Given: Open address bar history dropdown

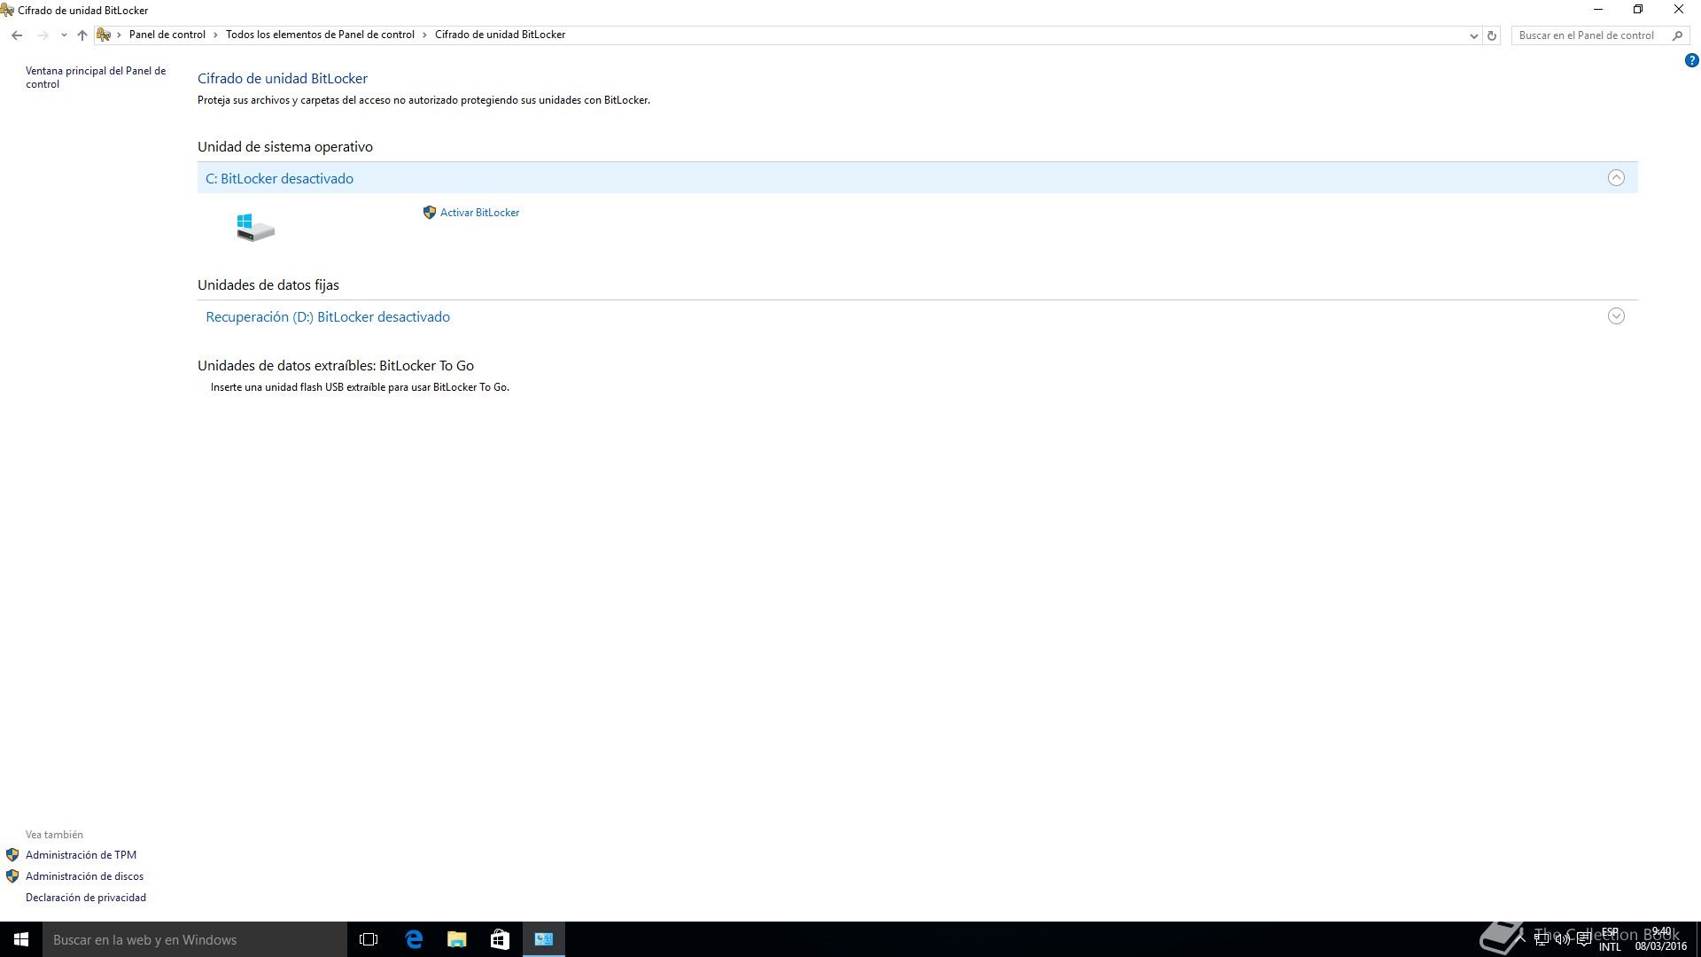Looking at the screenshot, I should click(x=1473, y=35).
